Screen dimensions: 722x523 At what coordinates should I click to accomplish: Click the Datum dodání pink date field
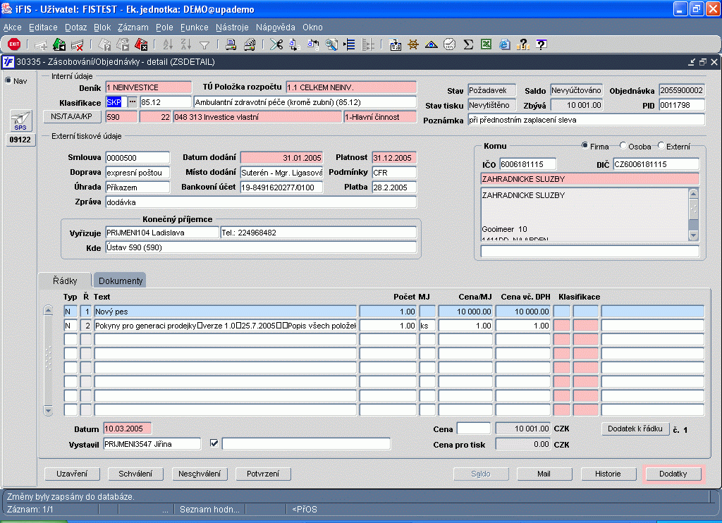click(281, 157)
